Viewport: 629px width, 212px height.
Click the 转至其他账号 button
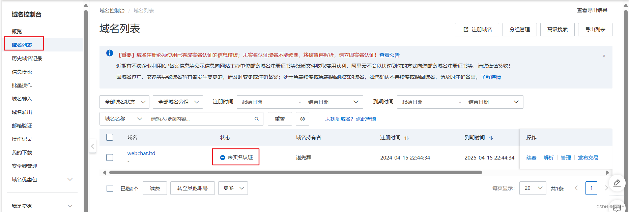(x=193, y=188)
